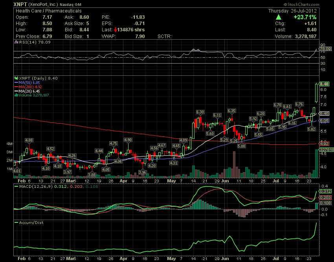
Task: Select the Health Care / Pharmaceuticals sector label
Action: coord(49,11)
